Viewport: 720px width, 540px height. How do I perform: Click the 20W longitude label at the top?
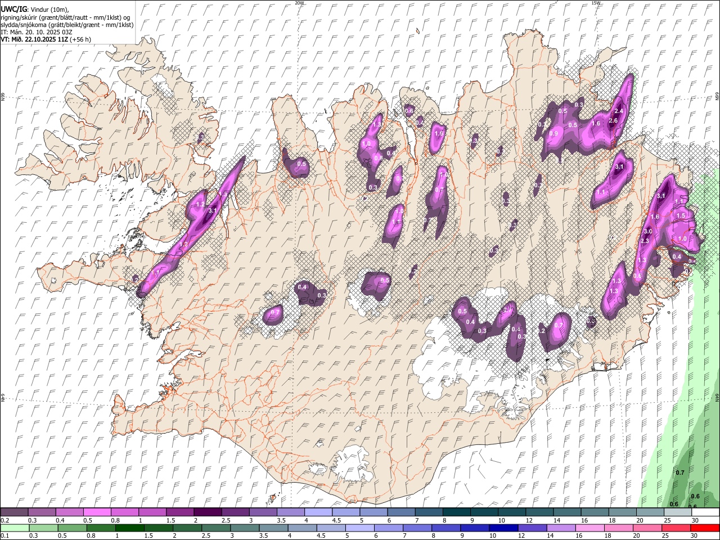[x=299, y=3]
